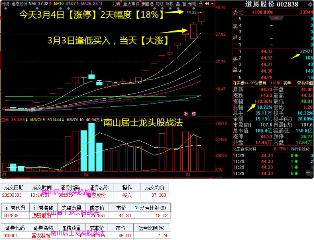
Task: Select the buy order priced 44.30
Action: 267,71
